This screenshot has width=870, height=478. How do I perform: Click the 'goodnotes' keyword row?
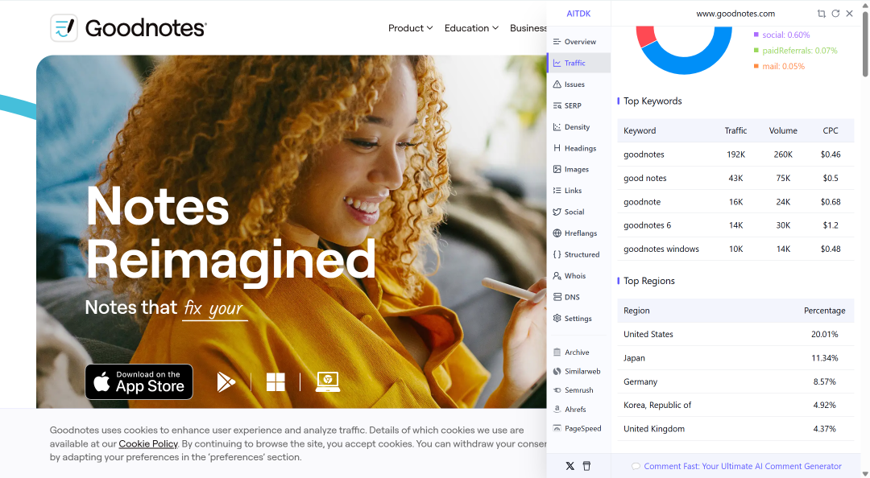(x=735, y=155)
